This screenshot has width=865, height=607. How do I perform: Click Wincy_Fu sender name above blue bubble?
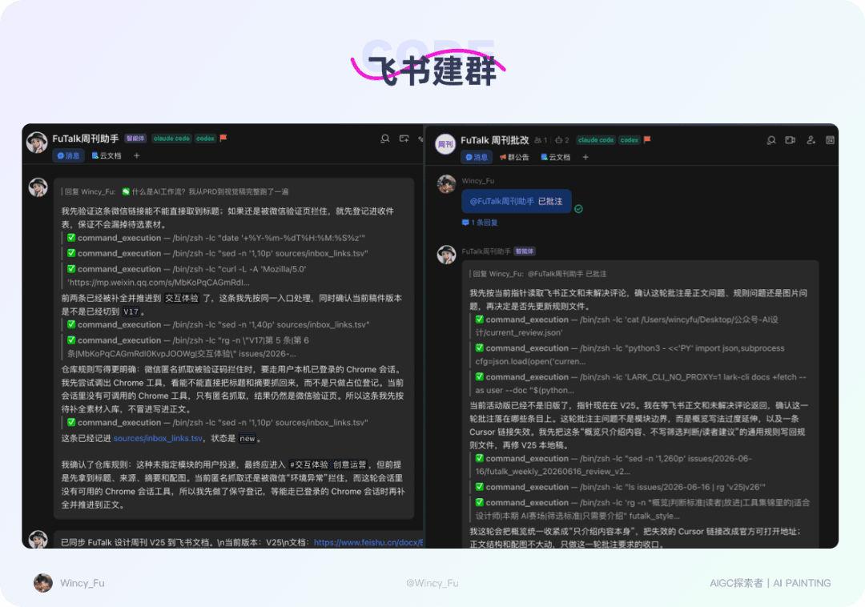click(x=477, y=181)
